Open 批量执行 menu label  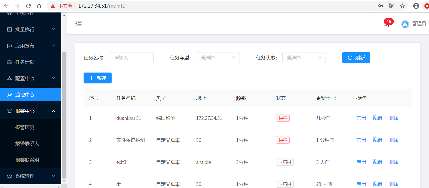coord(25,29)
